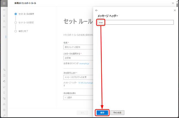Image resolution: width=179 pixels, height=118 pixels.
Task: Click the 新規のトランスポート ルール title text
Action: (25, 3)
